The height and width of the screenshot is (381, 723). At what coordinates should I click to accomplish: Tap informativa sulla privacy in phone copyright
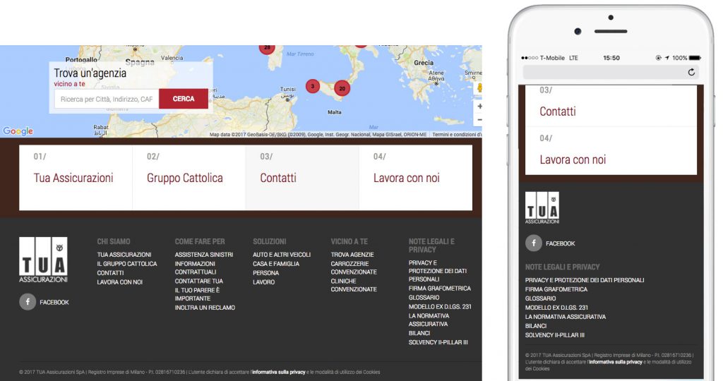[x=616, y=362]
